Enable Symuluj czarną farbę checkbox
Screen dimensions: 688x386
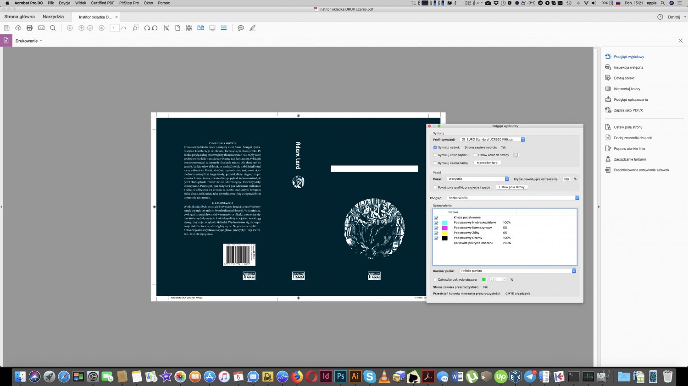click(x=435, y=163)
